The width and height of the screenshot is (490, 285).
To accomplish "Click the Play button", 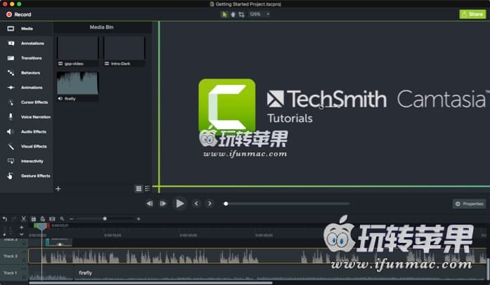I will pyautogui.click(x=180, y=204).
